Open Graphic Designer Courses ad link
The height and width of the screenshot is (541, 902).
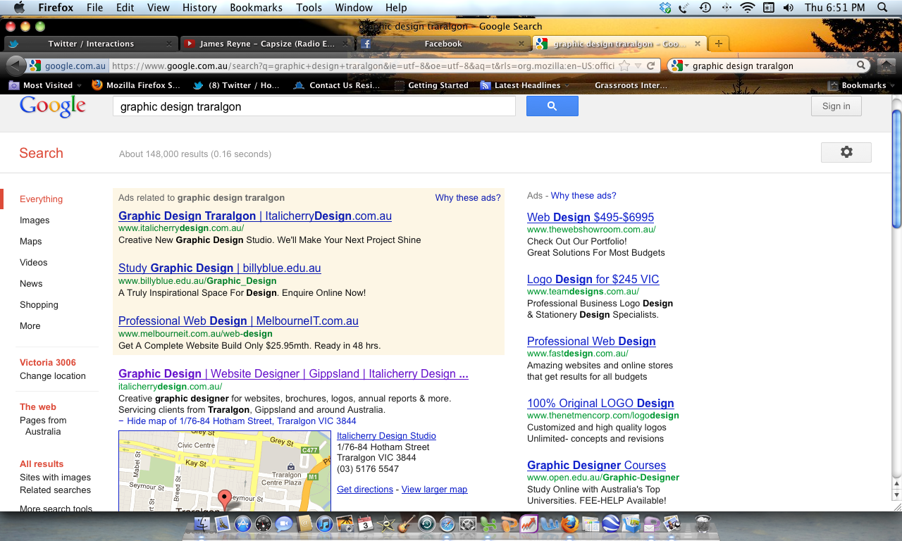pyautogui.click(x=596, y=466)
